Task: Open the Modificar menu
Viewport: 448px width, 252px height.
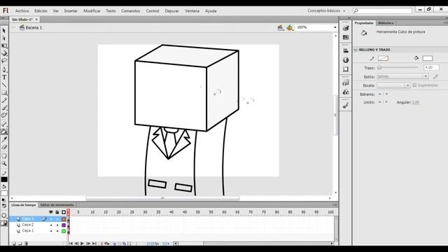Action: (92, 11)
